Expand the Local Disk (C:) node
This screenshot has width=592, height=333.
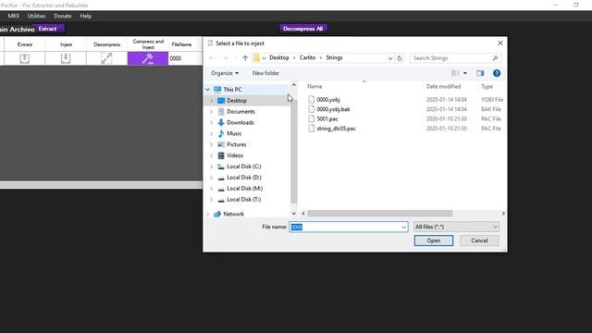(212, 166)
